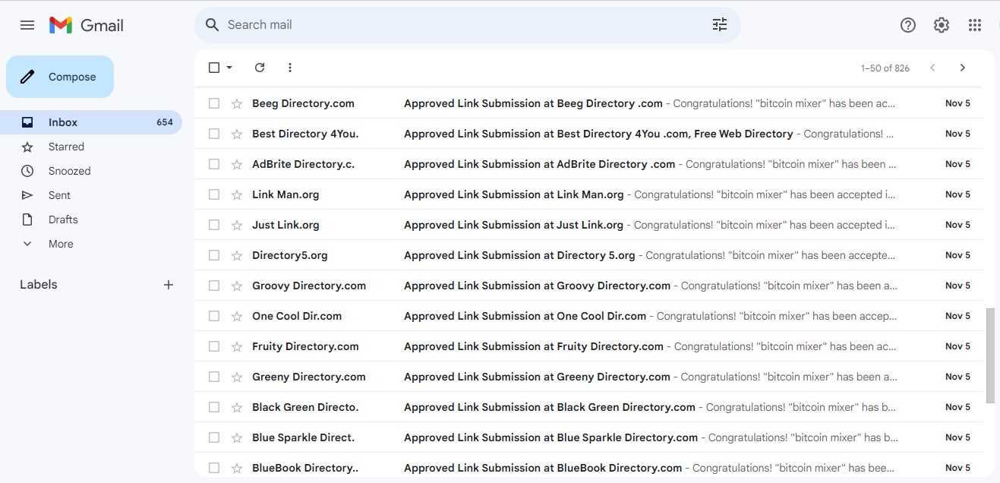Create a new label with plus icon

[169, 285]
